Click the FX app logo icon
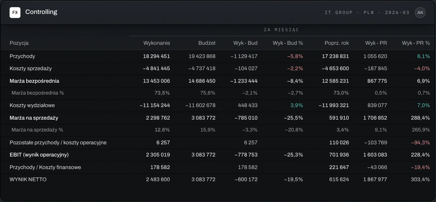This screenshot has width=436, height=202. [x=15, y=13]
